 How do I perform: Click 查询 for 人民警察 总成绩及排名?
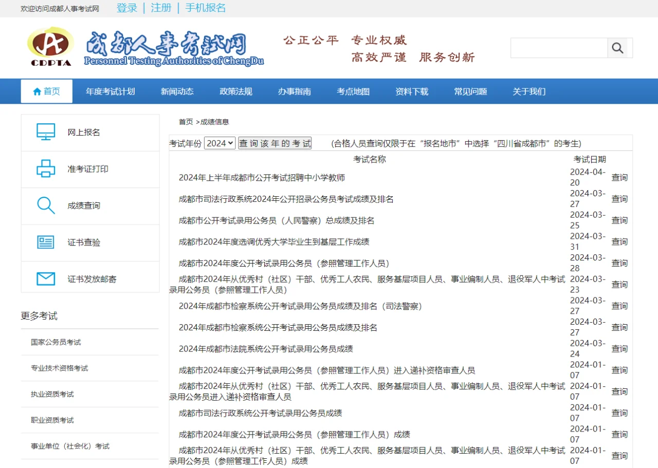pyautogui.click(x=619, y=220)
